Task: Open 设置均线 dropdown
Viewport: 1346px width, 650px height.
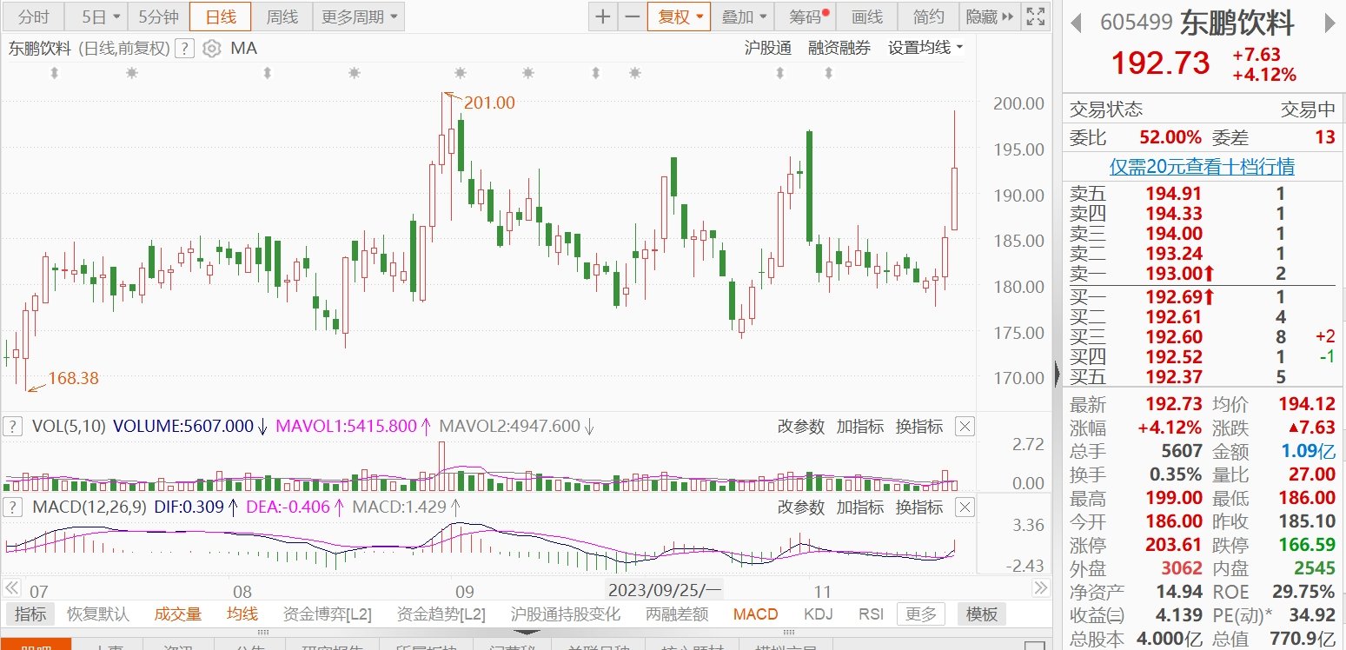Action: point(925,49)
